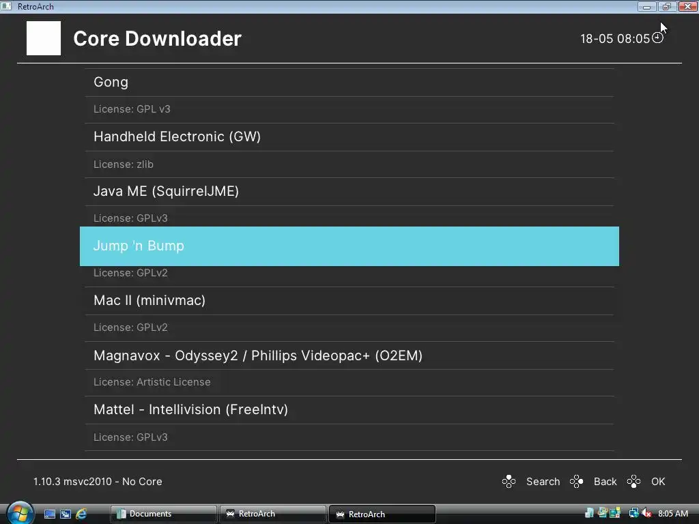Click License: GPLv3 under Java ME
The image size is (699, 524).
click(x=130, y=218)
